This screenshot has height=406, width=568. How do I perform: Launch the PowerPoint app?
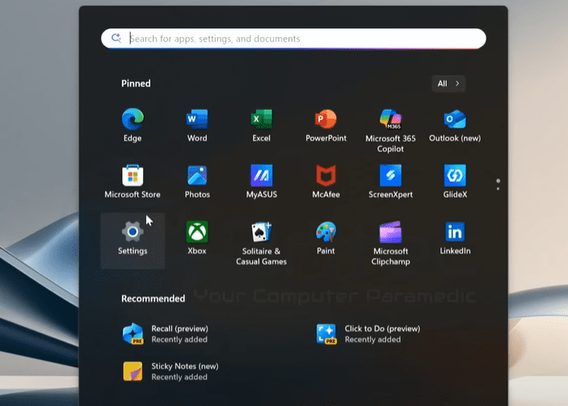pos(326,120)
